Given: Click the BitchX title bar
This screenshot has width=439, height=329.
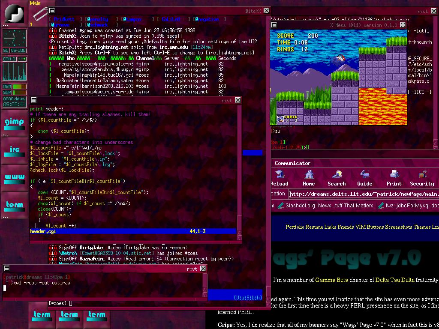Looking at the screenshot, I should click(159, 11).
